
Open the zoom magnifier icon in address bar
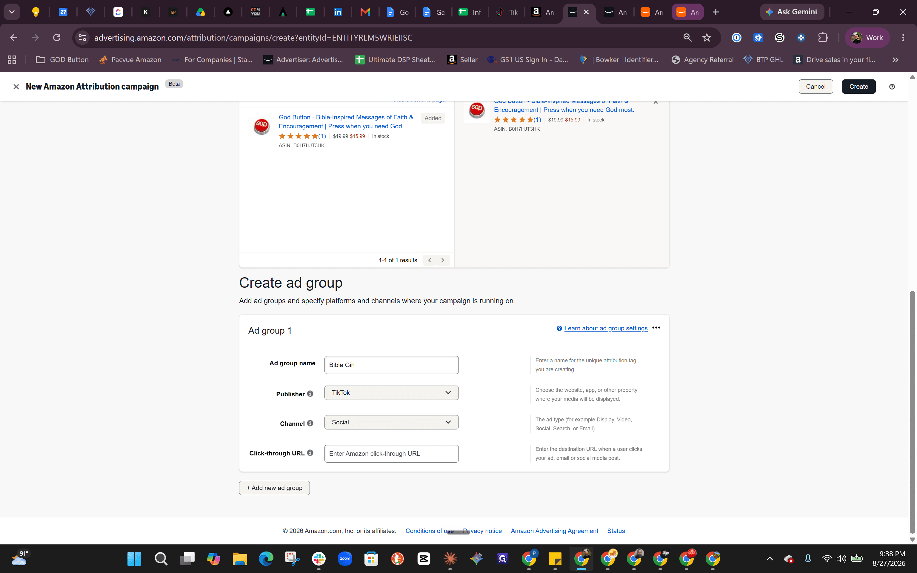click(687, 38)
